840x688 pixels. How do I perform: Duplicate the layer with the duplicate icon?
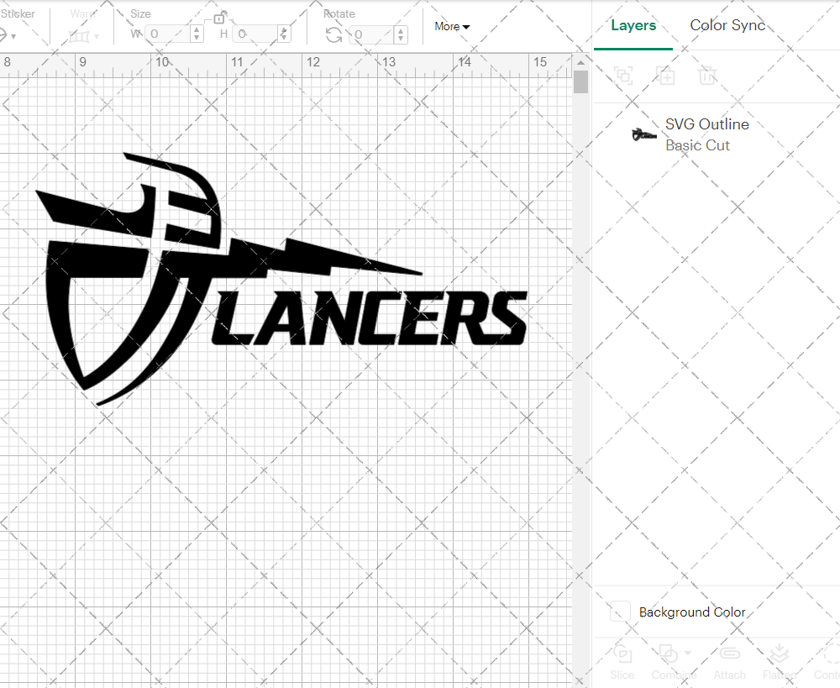(666, 76)
